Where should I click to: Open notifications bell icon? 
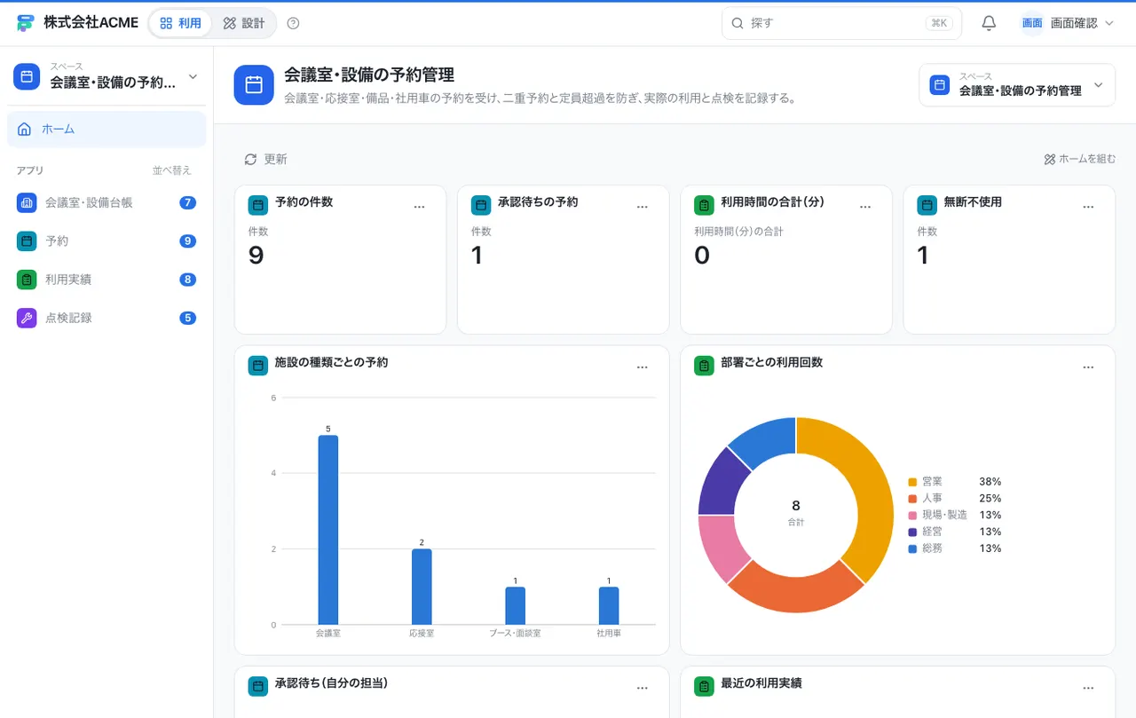[989, 23]
